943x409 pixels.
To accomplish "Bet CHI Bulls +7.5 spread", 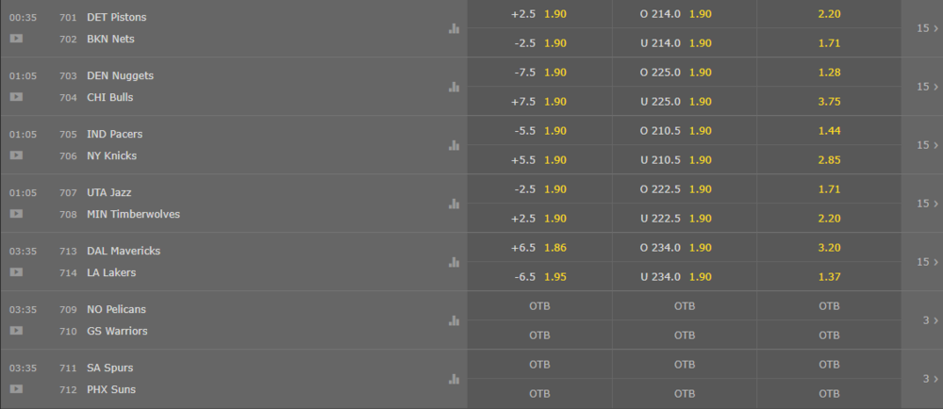I will click(x=539, y=102).
